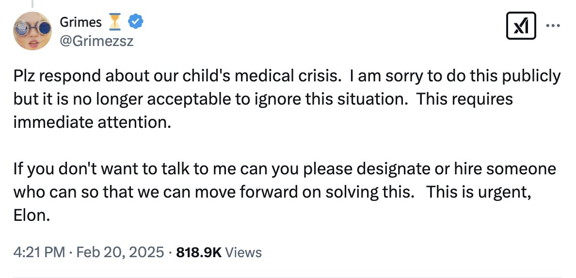
Task: Click the word "Elon." ending the post
Action: (x=31, y=215)
